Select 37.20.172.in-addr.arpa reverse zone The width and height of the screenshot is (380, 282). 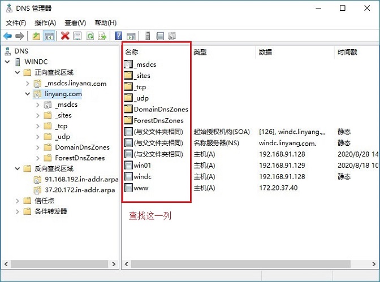[80, 190]
